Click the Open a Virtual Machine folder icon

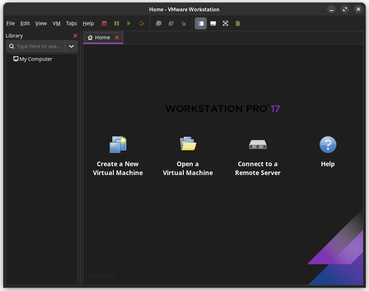188,144
